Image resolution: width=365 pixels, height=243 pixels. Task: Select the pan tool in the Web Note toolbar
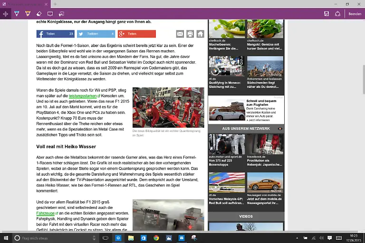point(6,14)
